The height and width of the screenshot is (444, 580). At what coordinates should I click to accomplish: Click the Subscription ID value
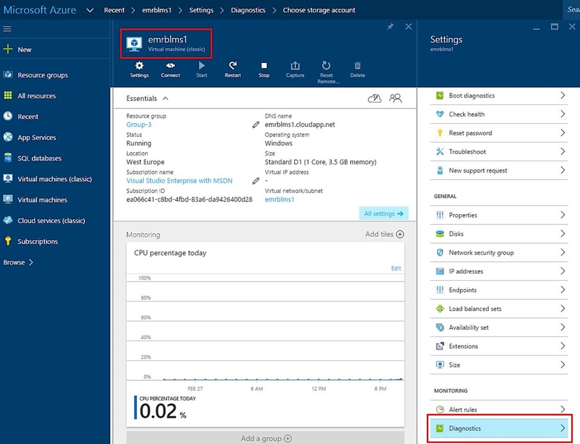tap(189, 200)
